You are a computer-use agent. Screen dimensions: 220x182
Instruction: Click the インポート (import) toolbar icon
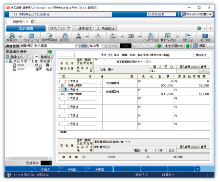(x=151, y=37)
